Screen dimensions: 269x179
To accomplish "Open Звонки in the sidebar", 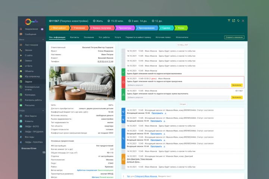I will 28,50.
